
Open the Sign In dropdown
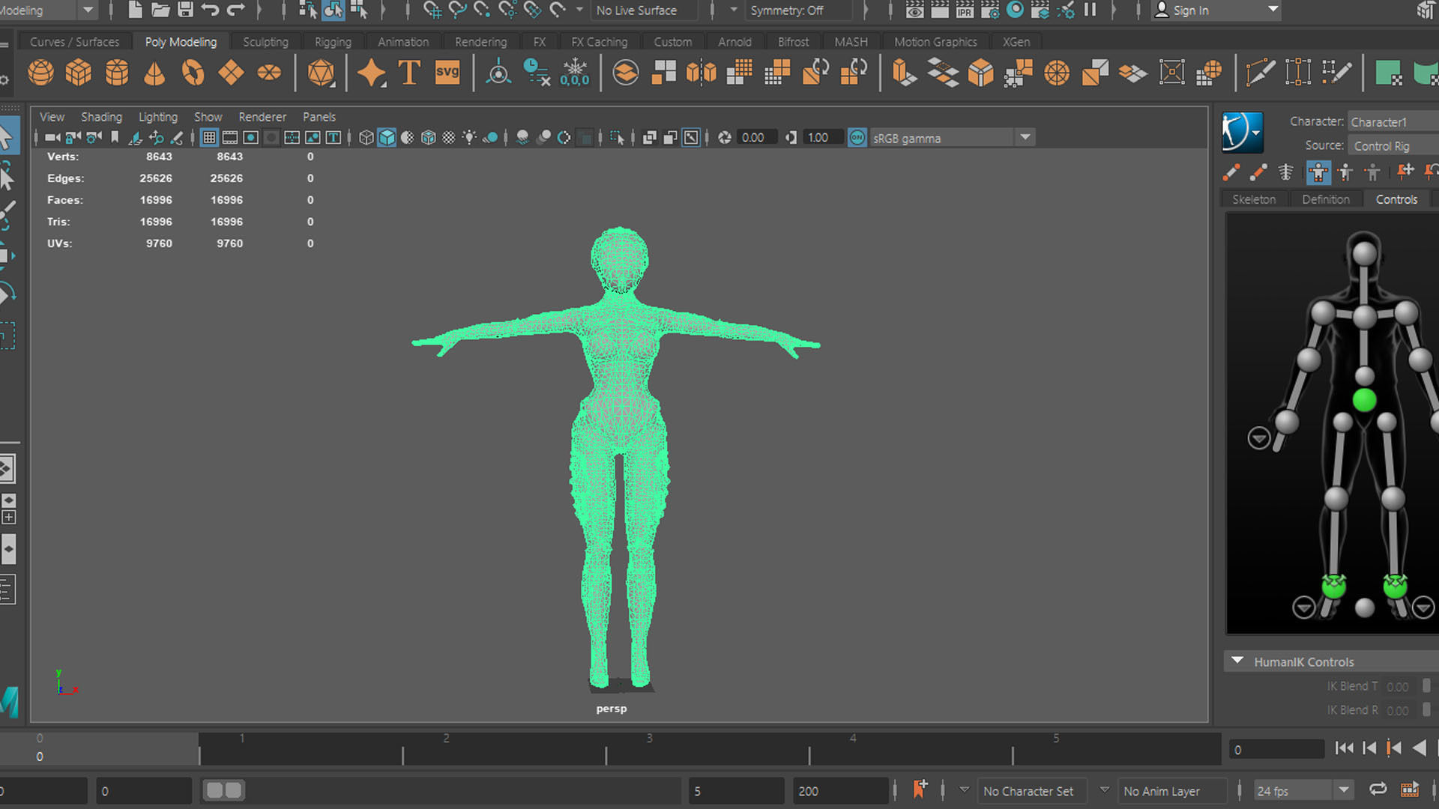point(1216,10)
